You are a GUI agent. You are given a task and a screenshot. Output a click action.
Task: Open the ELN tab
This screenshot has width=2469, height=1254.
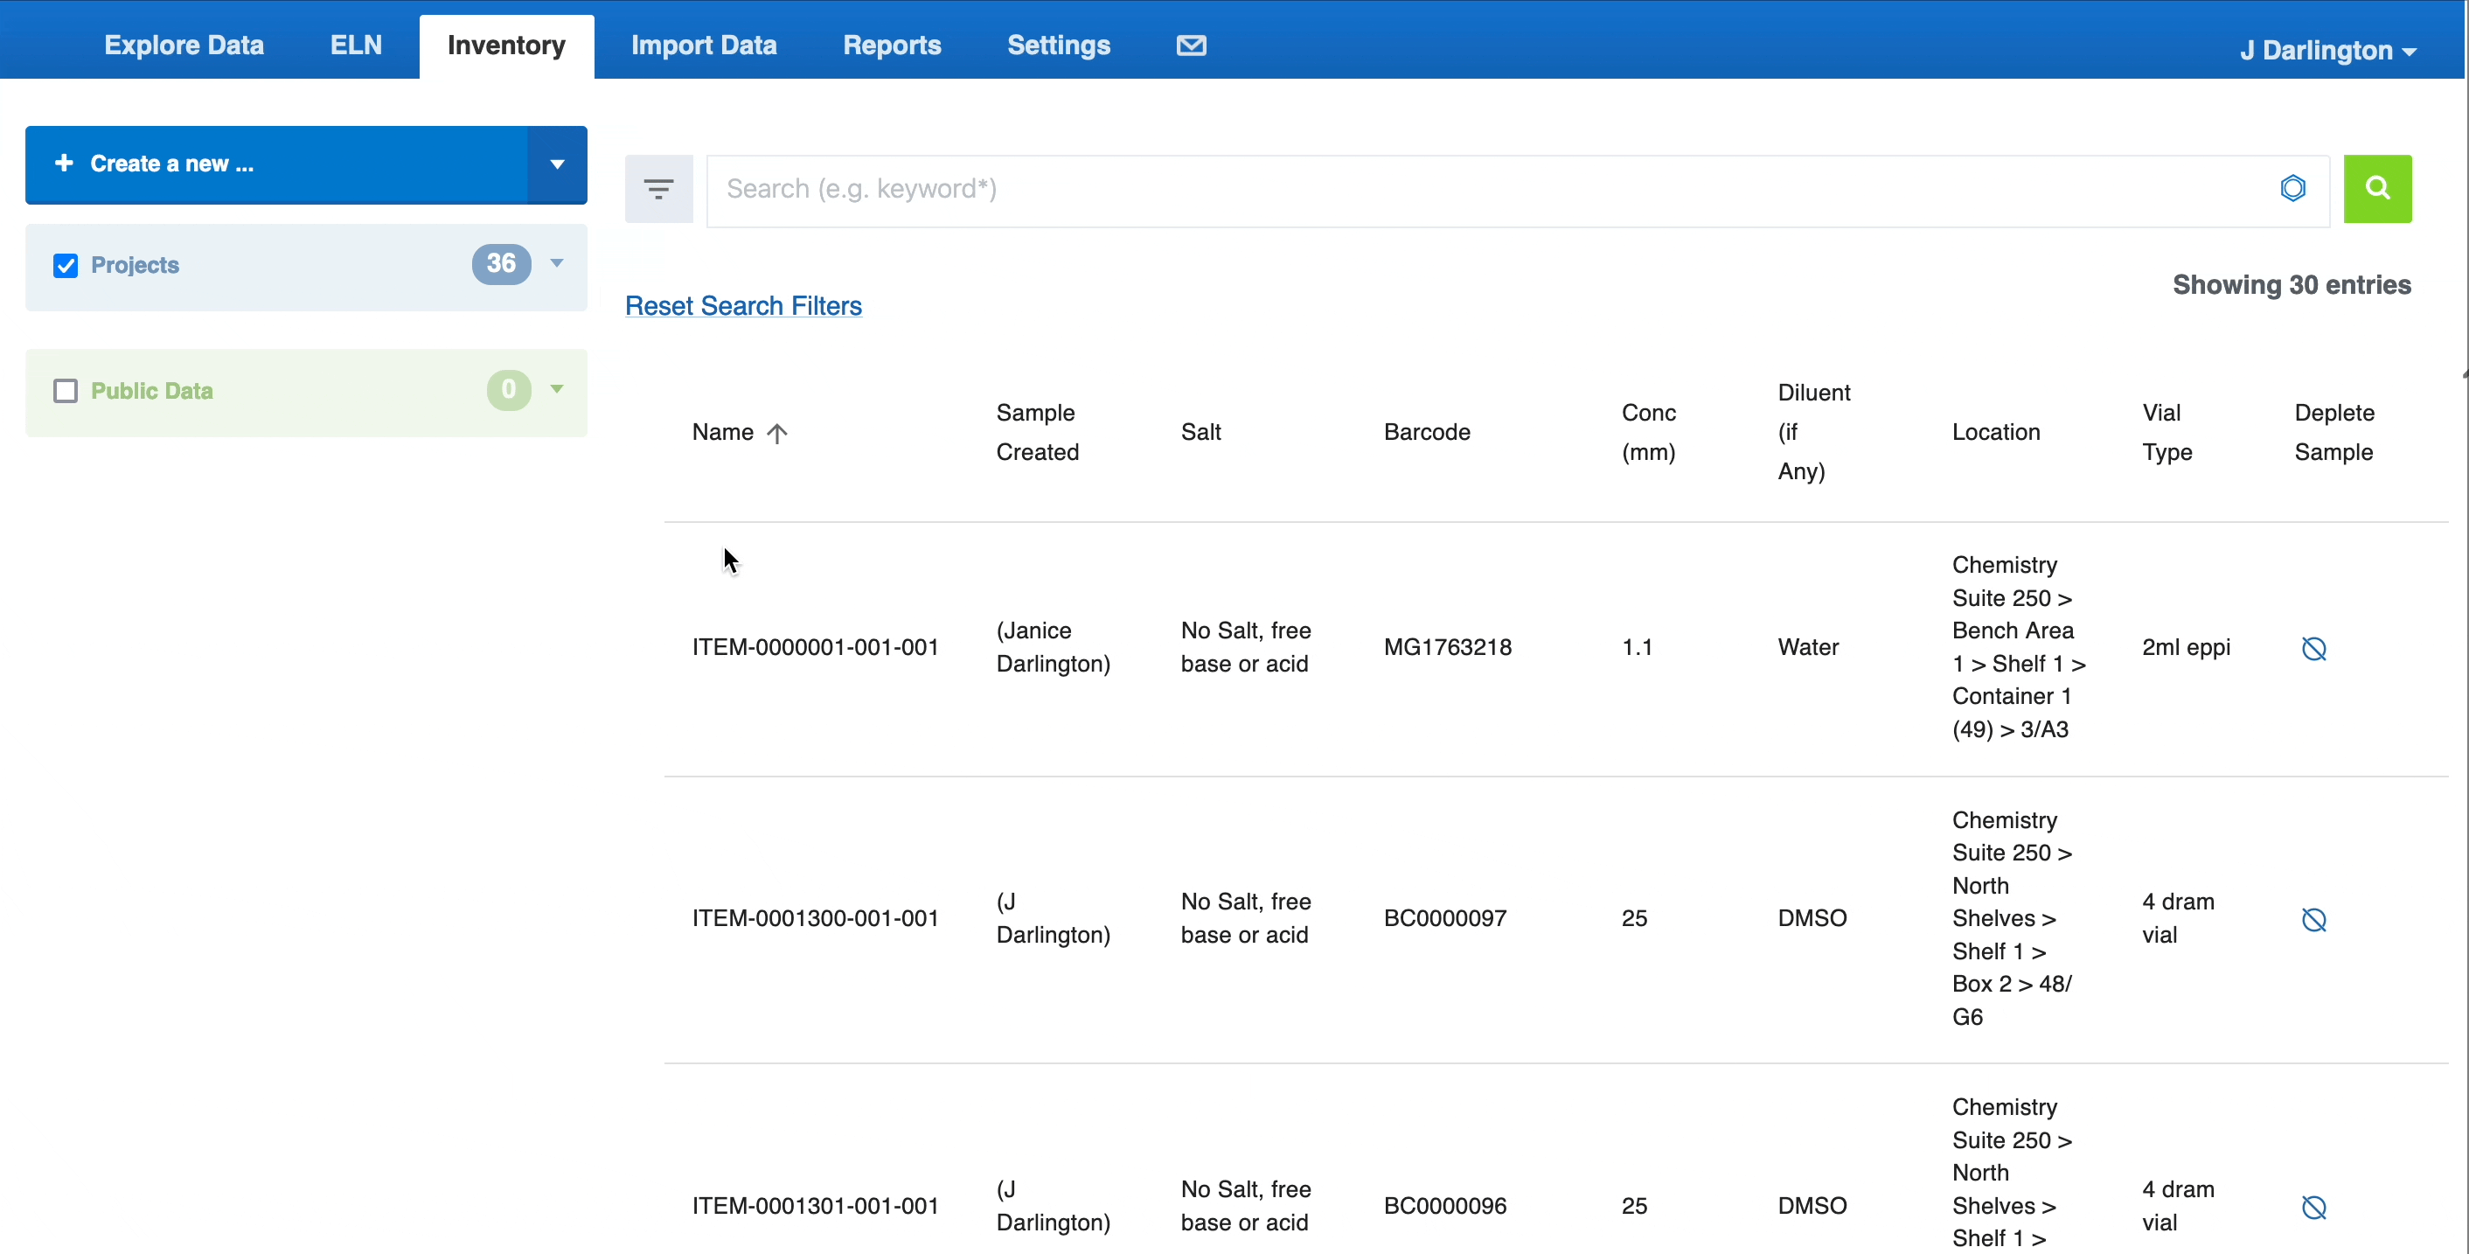[356, 45]
